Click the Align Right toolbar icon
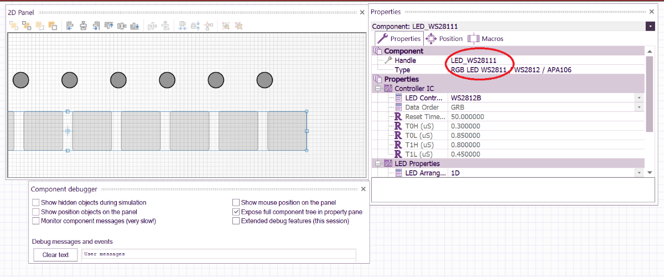The image size is (664, 277). (96, 25)
